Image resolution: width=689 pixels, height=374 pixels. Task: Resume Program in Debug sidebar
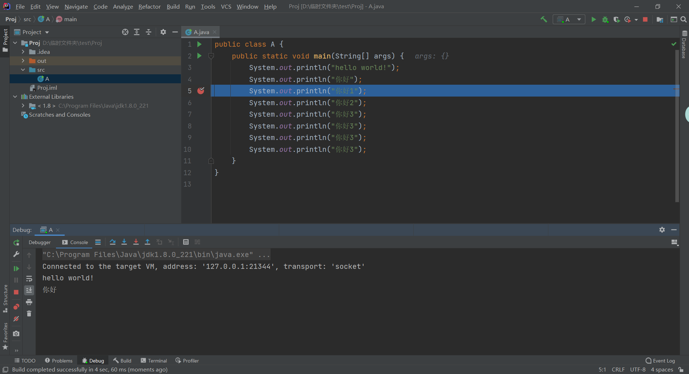pyautogui.click(x=16, y=268)
